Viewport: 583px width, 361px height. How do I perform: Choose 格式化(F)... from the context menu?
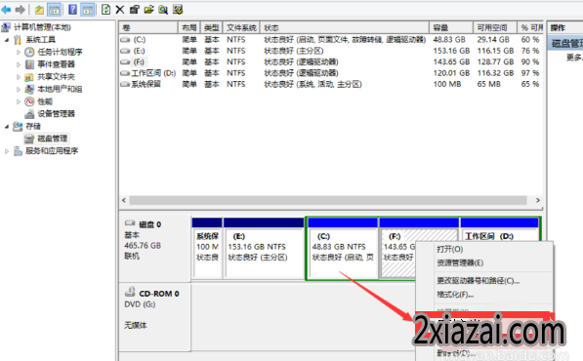point(455,295)
